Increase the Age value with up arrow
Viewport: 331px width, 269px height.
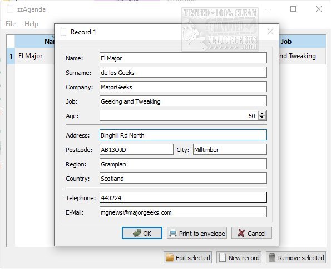[262, 113]
